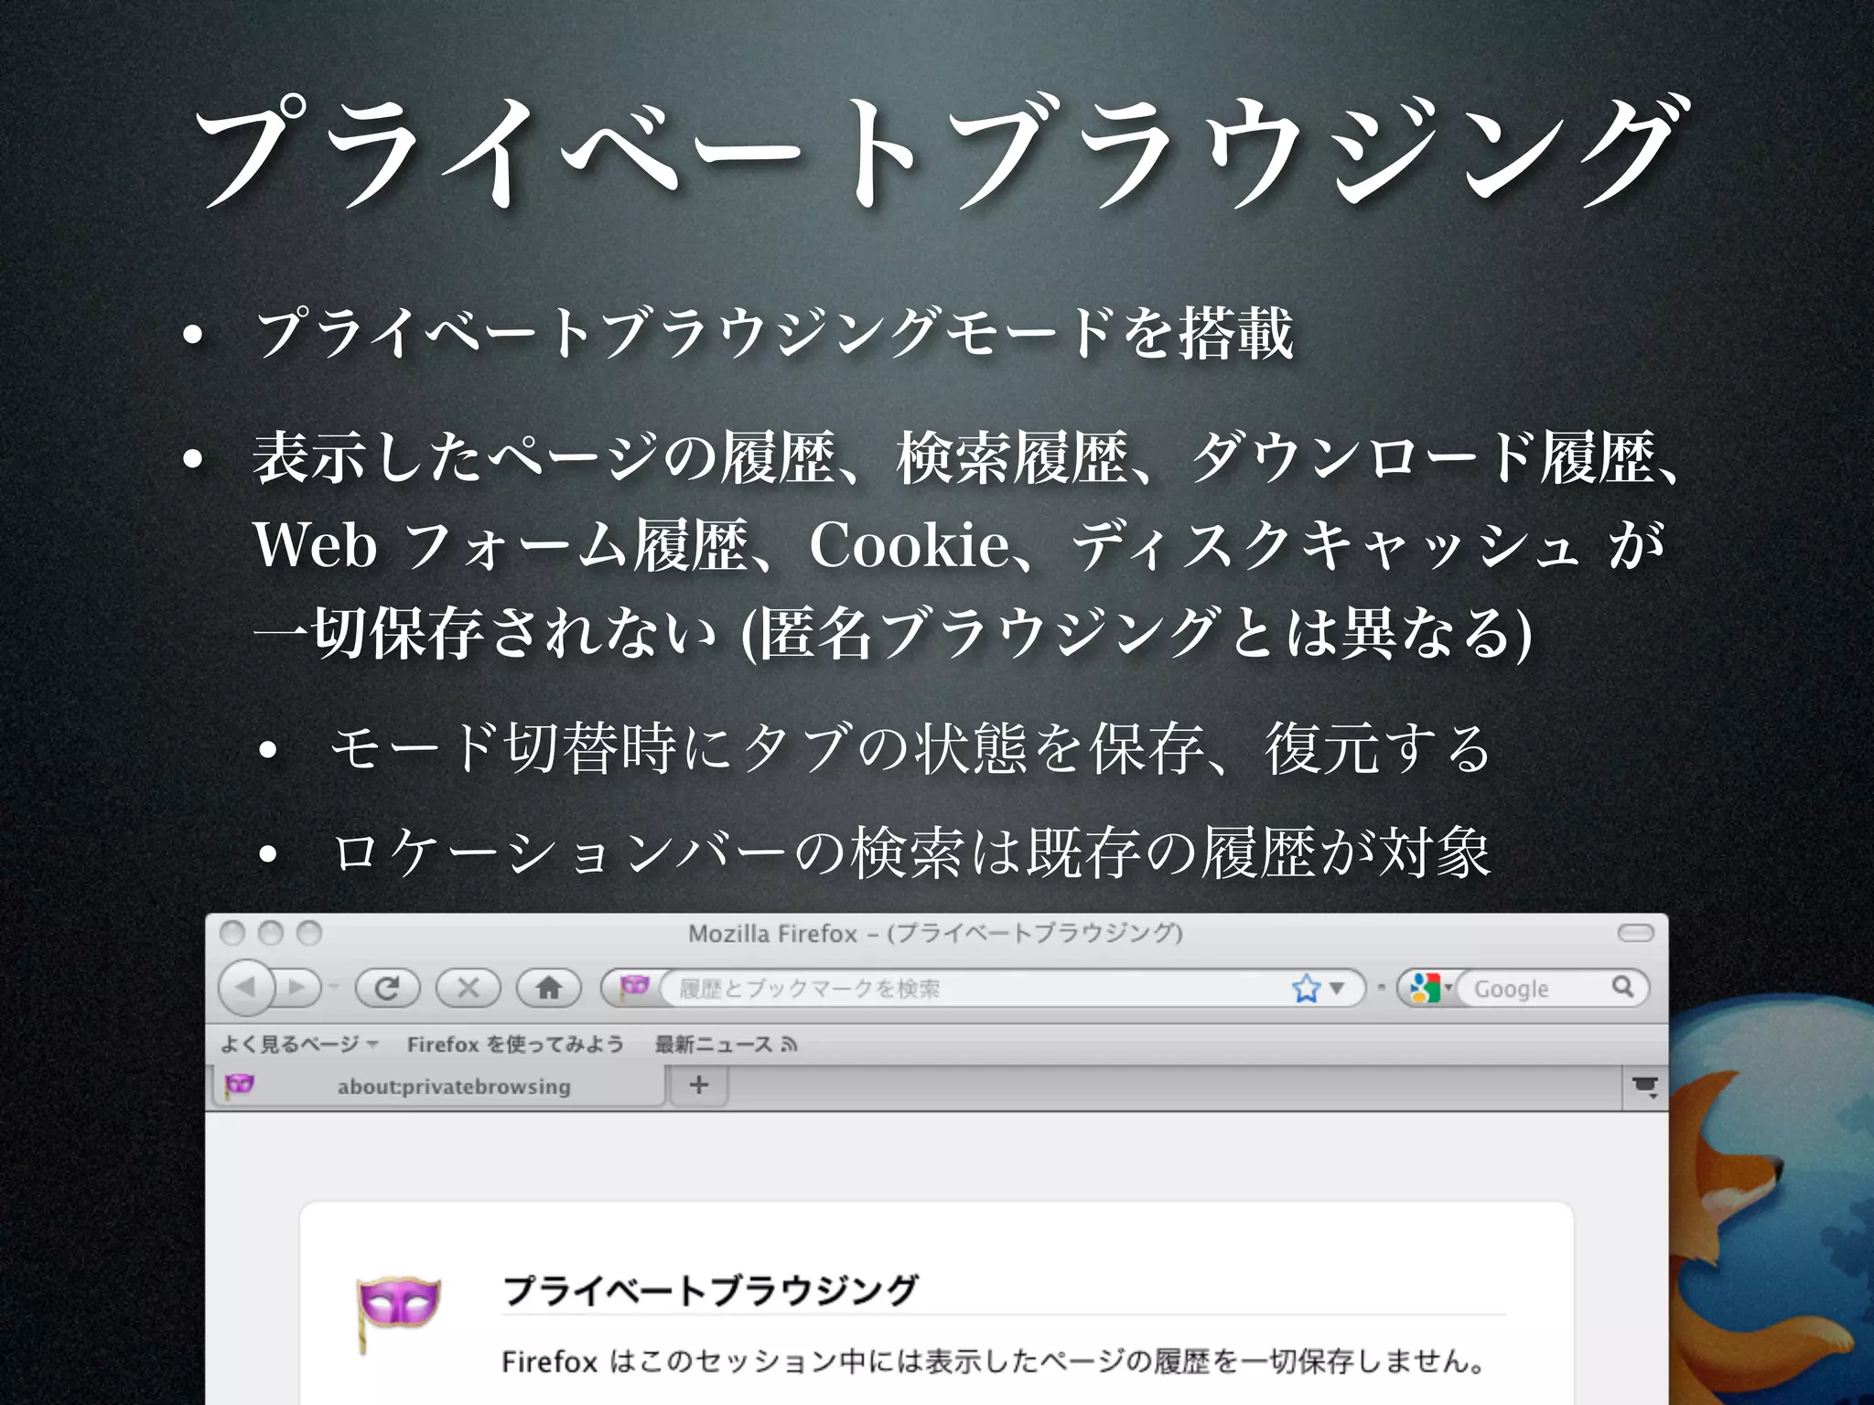
Task: Click the magnifying glass search icon
Action: (x=1622, y=987)
